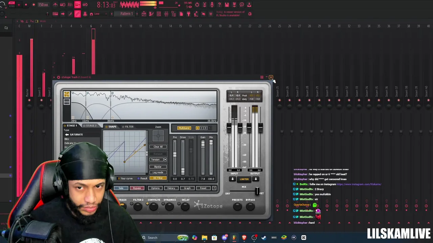433x243 pixels.
Task: Click the DELAY module knob
Action: 185,206
